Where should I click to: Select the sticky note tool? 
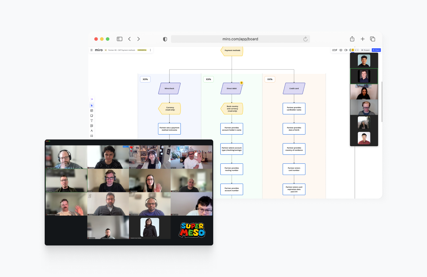tap(92, 115)
